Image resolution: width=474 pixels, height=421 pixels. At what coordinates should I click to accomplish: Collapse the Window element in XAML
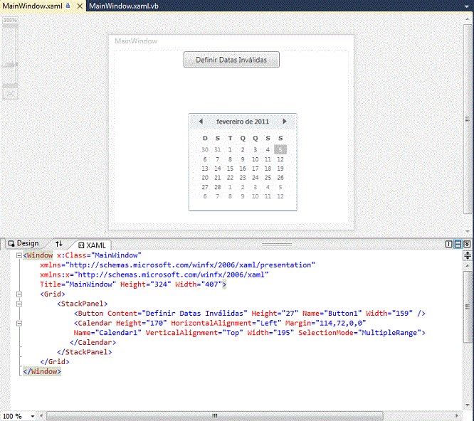click(x=19, y=255)
